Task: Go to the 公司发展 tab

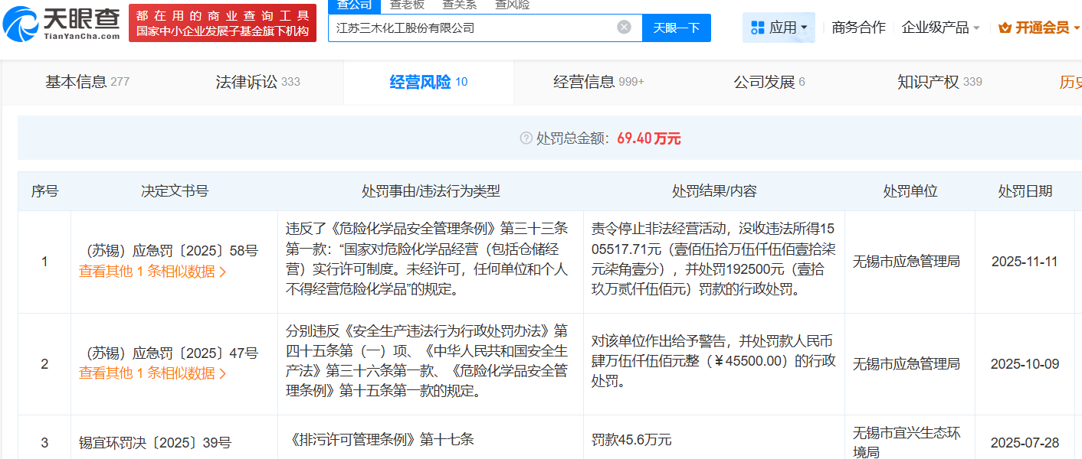Action: (x=769, y=82)
